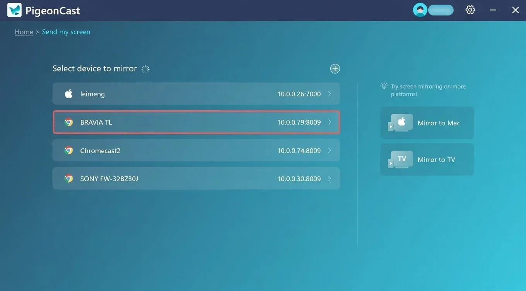Click the loading spinner beside the heading
526x291 pixels.
click(145, 69)
